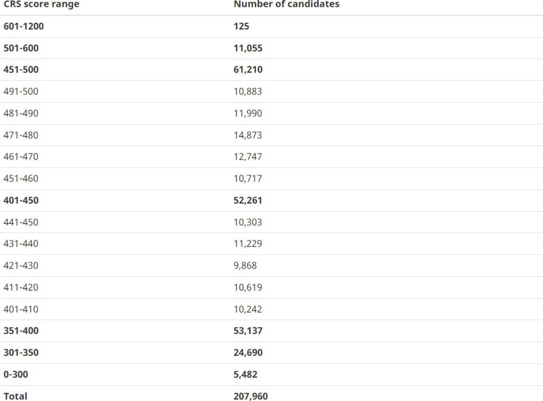Image resolution: width=543 pixels, height=401 pixels.
Task: Click the 12,747 candidates value
Action: (247, 156)
